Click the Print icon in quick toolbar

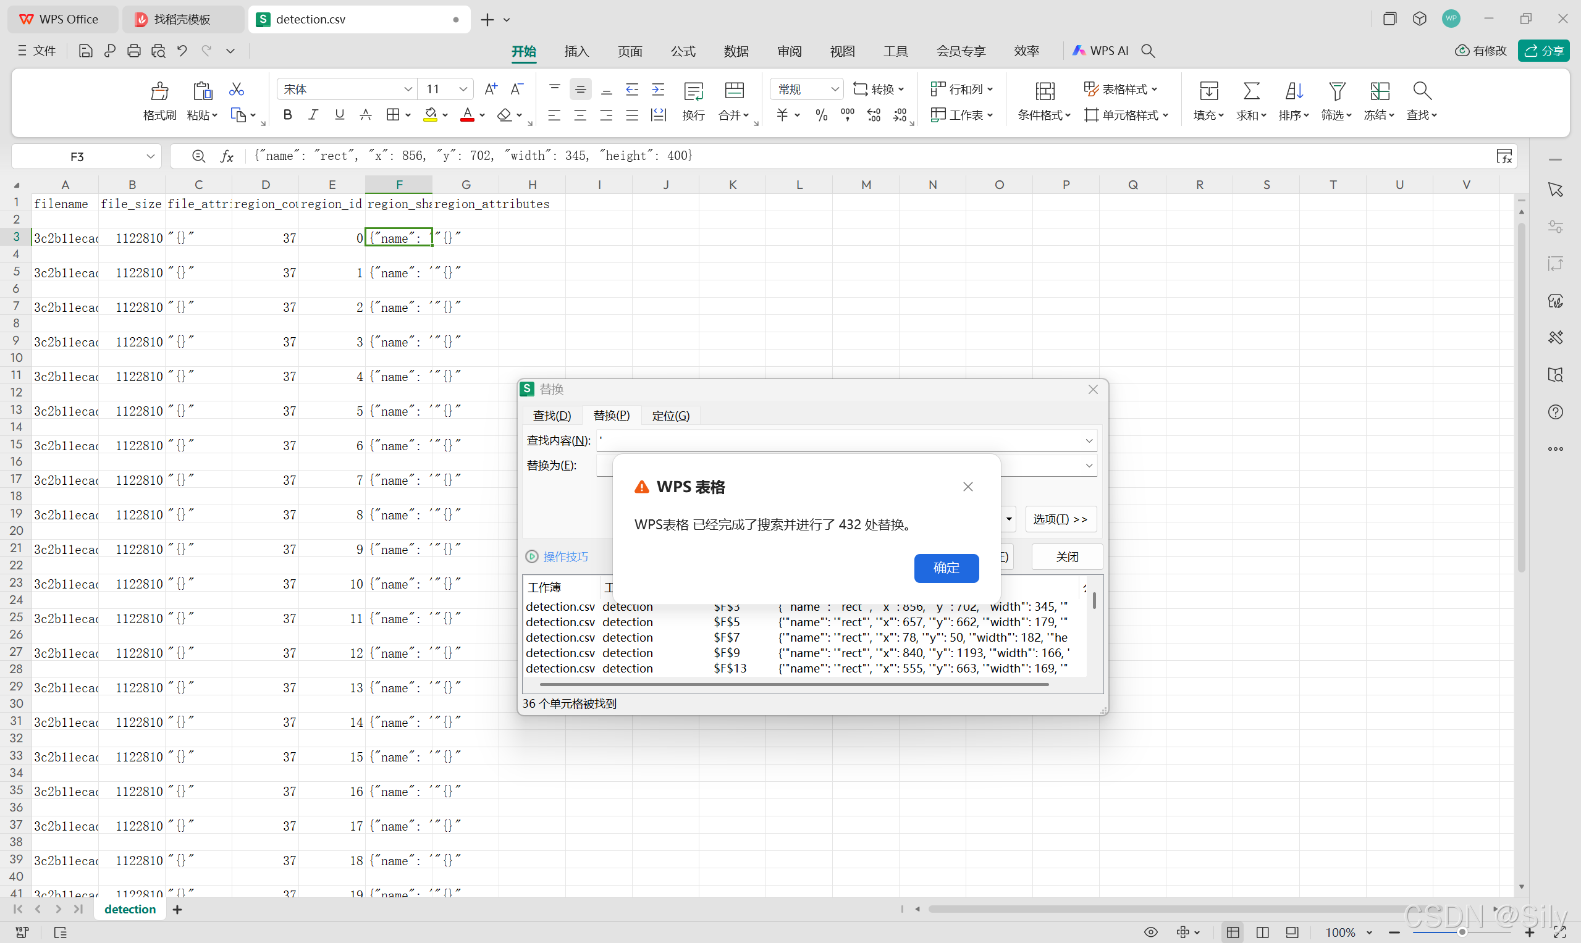click(x=133, y=51)
